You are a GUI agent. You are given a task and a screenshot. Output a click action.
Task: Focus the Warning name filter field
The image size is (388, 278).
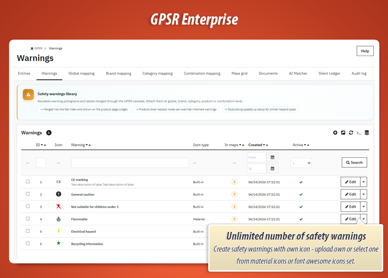pyautogui.click(x=130, y=163)
